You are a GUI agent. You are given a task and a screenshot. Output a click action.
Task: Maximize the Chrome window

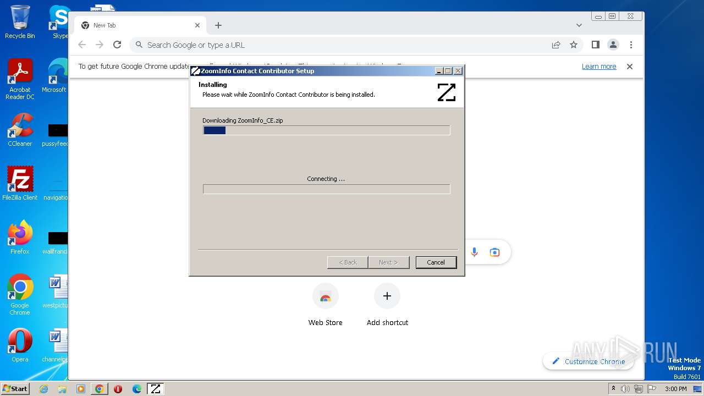pyautogui.click(x=612, y=16)
